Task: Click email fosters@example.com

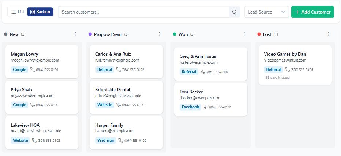Action: click(198, 62)
